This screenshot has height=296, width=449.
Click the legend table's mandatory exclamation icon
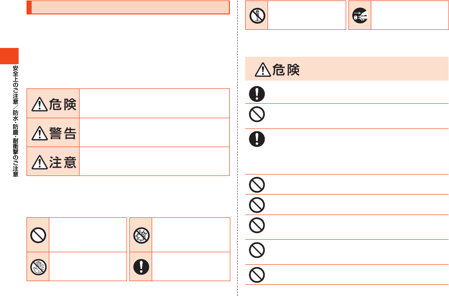coord(141,267)
